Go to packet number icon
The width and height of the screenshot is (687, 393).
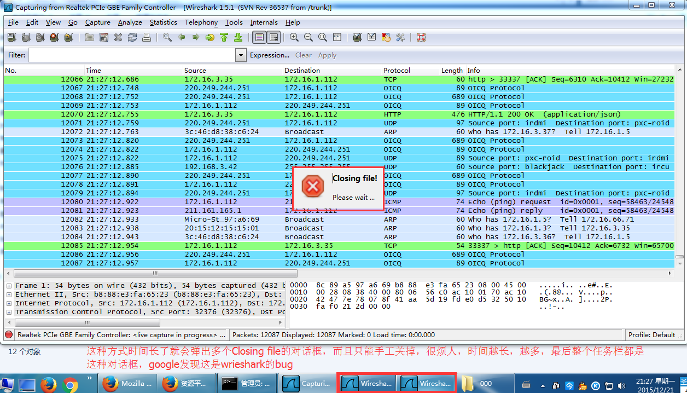pyautogui.click(x=210, y=37)
